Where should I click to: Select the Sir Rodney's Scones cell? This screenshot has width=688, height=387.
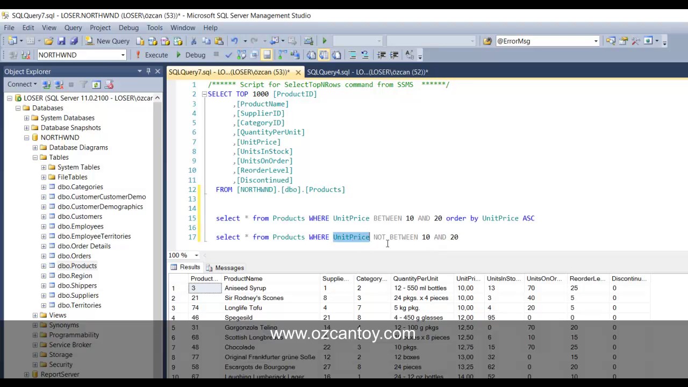[271, 298]
